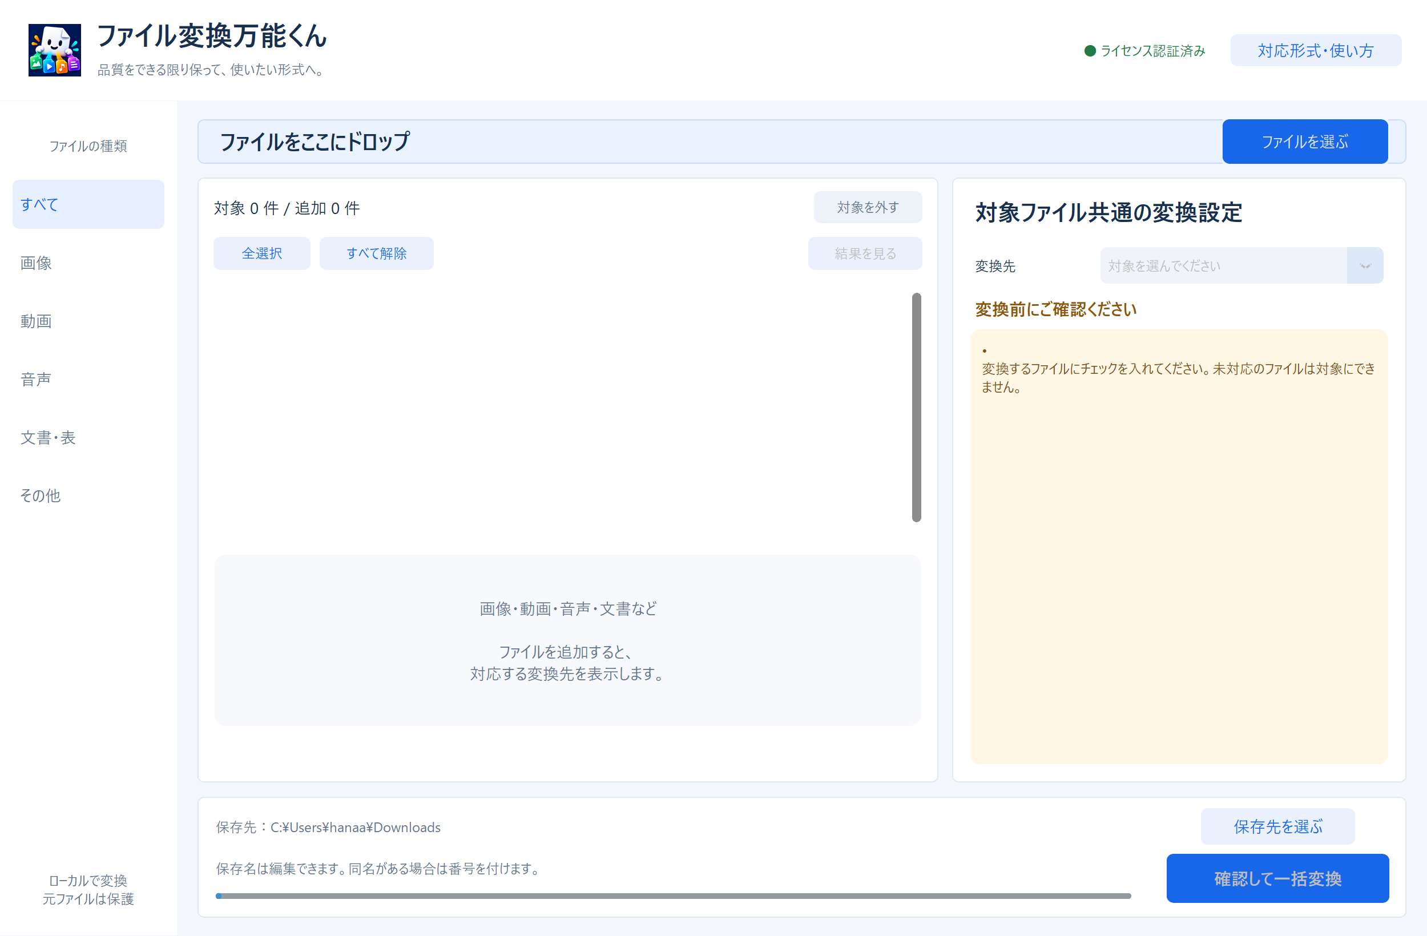Click the 対象ファイル共通の変換設定 heading
Screen dimensions: 1427x936
click(x=1108, y=212)
